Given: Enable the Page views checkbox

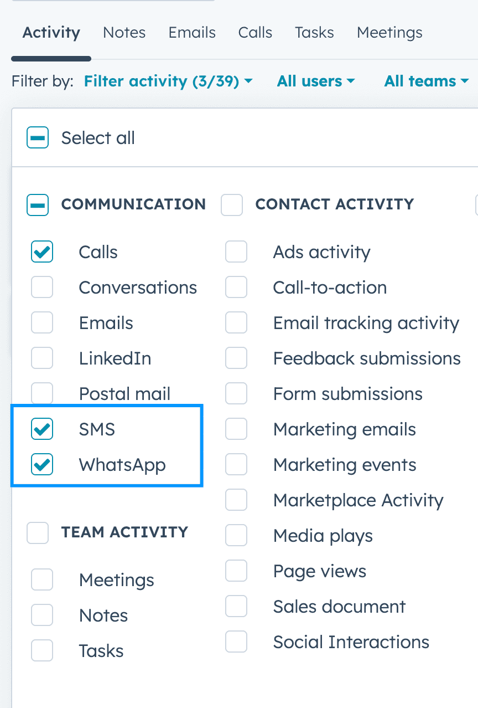Looking at the screenshot, I should (x=236, y=571).
